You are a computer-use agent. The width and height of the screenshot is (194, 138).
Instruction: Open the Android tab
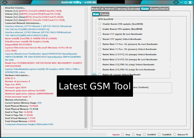(109, 9)
